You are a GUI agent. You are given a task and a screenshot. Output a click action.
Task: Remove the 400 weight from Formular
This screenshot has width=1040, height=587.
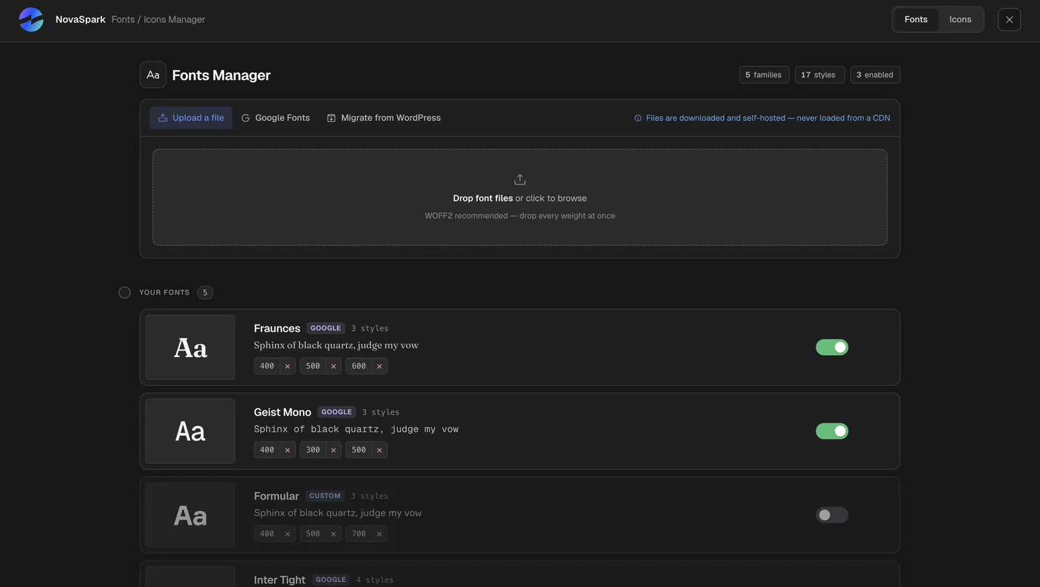point(287,534)
